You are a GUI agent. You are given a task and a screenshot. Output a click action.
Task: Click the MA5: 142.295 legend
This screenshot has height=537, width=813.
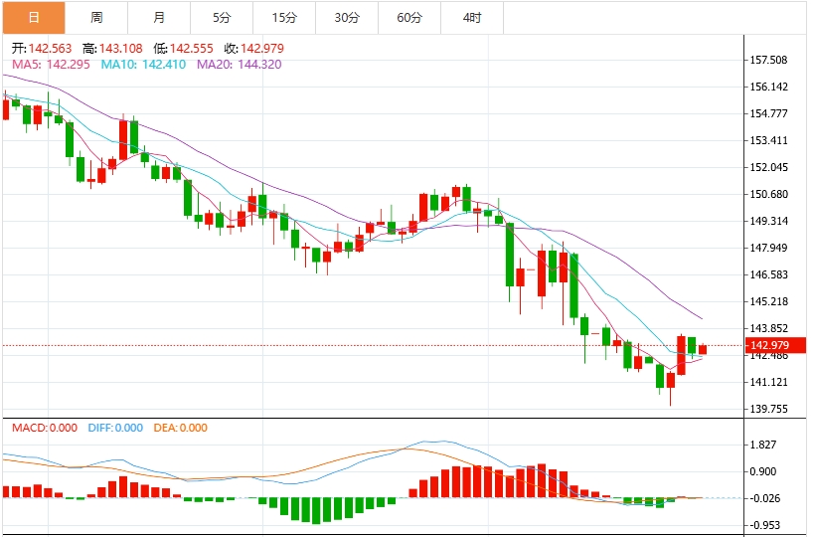[51, 65]
